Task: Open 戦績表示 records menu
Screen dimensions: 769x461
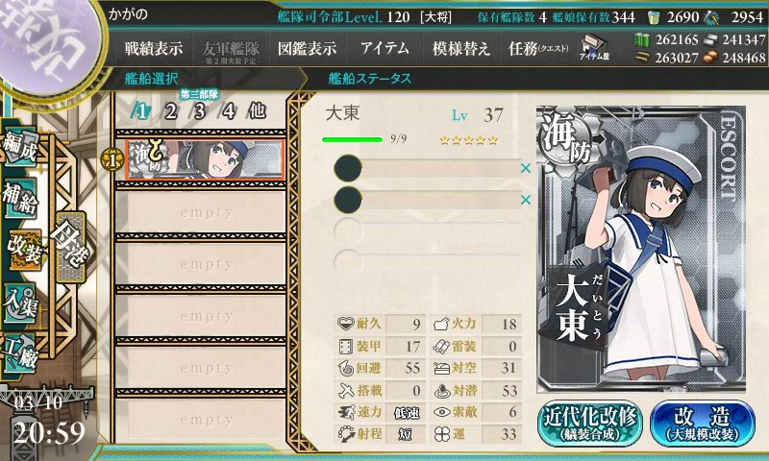Action: tap(154, 48)
